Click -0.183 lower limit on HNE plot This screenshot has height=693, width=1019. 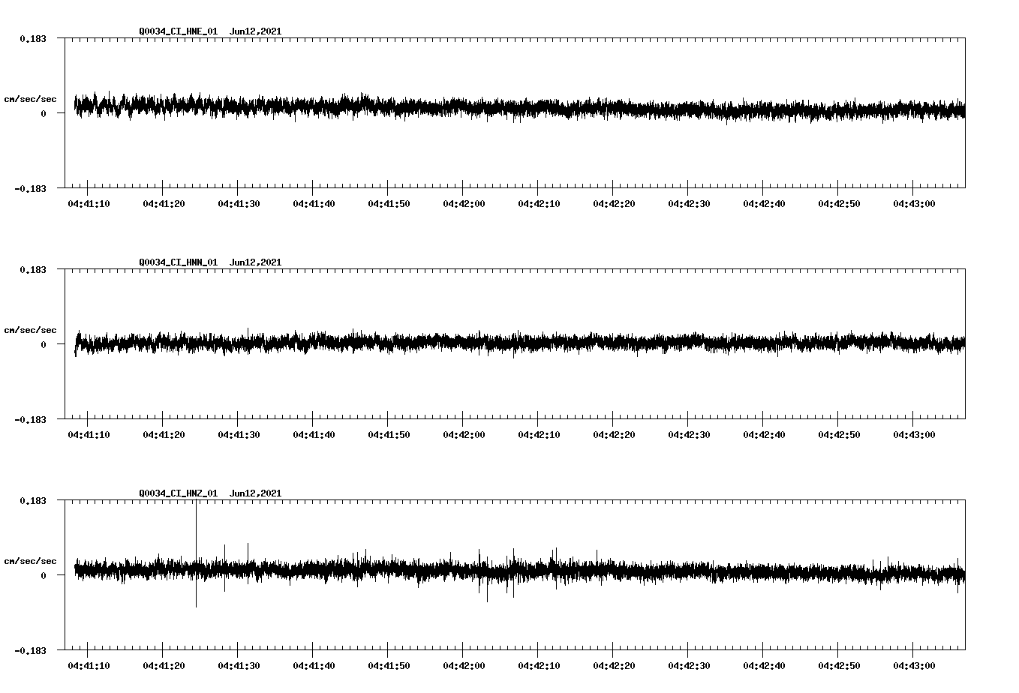click(x=30, y=188)
